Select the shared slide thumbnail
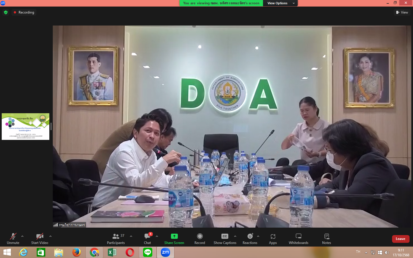 [x=26, y=126]
